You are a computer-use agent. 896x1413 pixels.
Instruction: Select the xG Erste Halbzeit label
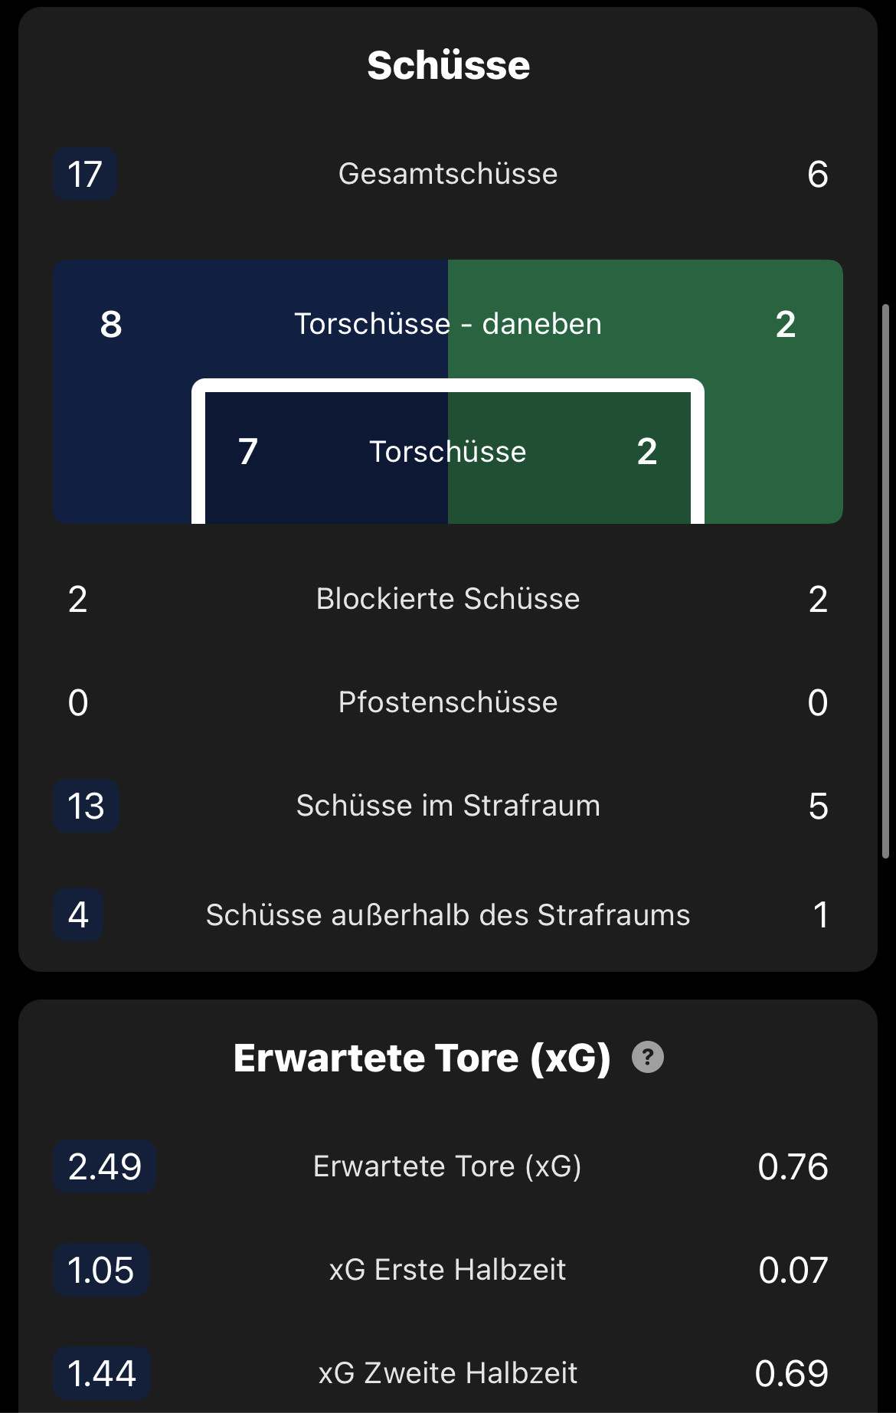click(448, 1270)
